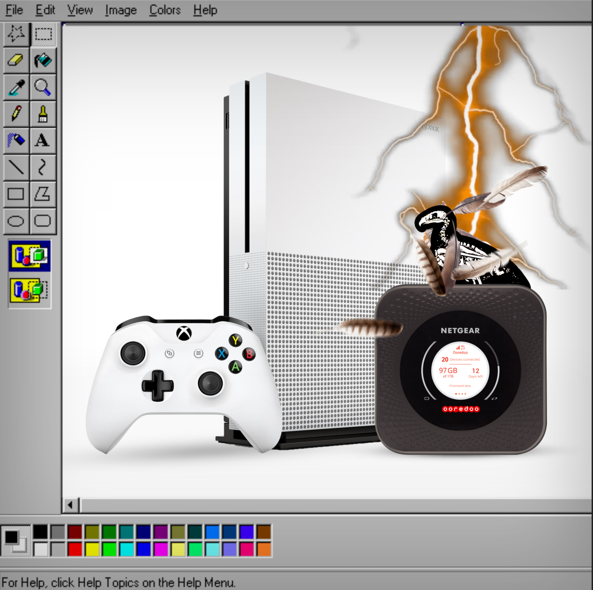Screen dimensions: 593x590
Task: Pick the teal color swatch
Action: [126, 532]
